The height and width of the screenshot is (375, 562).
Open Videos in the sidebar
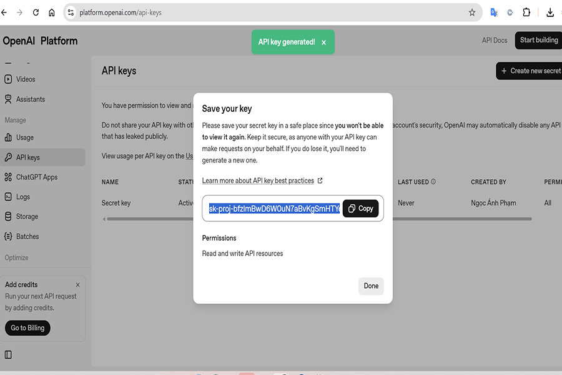click(x=26, y=79)
